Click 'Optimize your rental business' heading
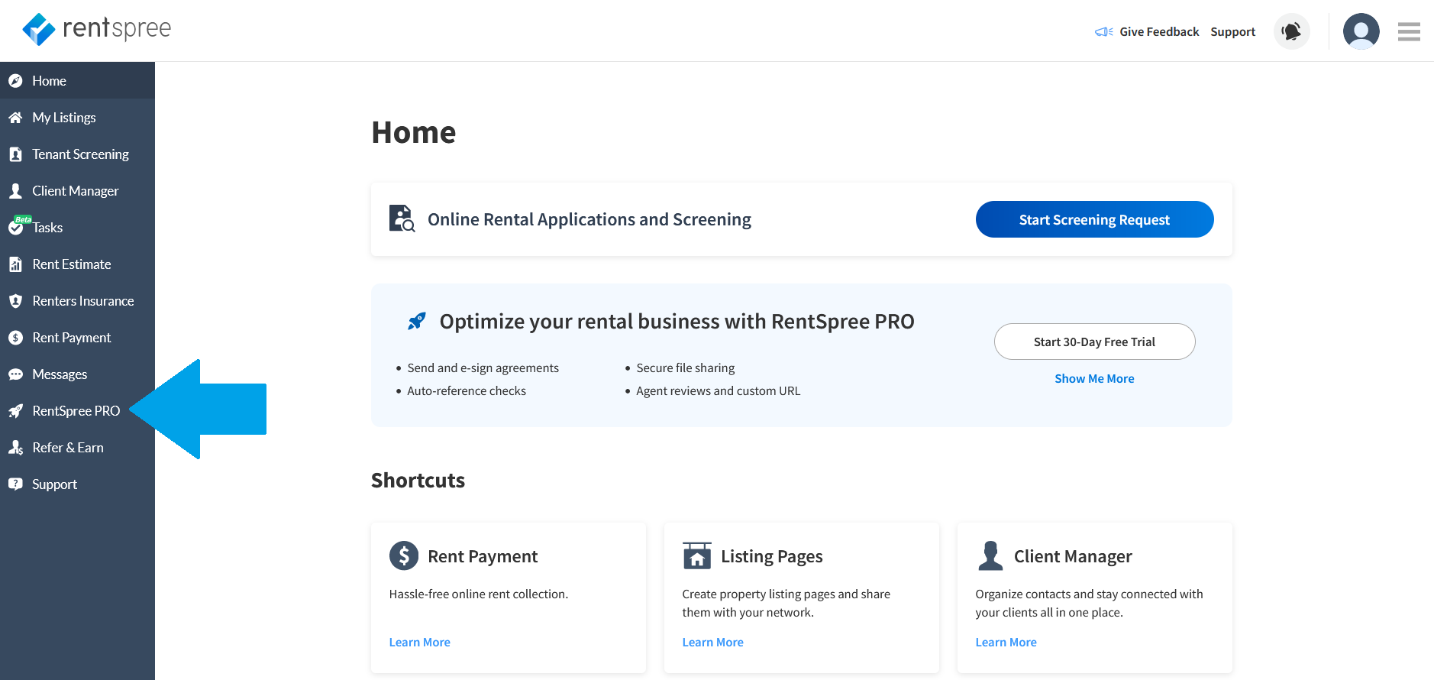 [677, 322]
